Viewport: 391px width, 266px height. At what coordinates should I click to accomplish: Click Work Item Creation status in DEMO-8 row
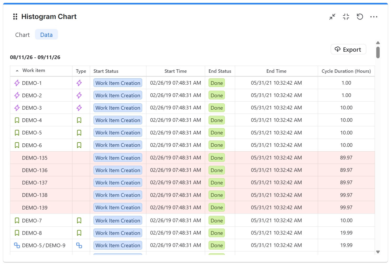click(118, 233)
